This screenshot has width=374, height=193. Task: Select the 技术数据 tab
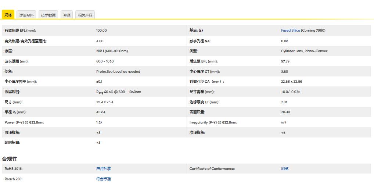48,15
